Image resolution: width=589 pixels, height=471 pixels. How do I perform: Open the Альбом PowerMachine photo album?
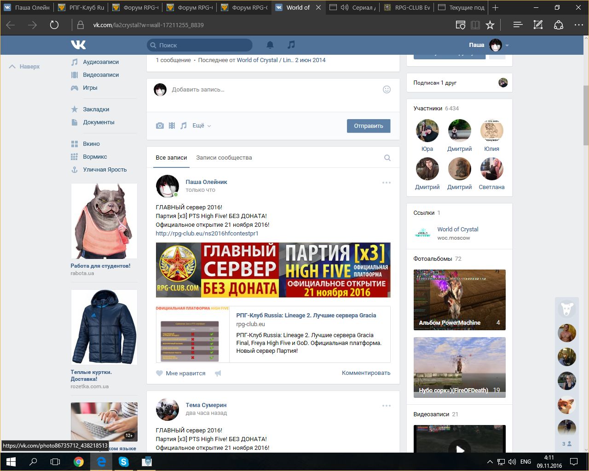(x=460, y=300)
